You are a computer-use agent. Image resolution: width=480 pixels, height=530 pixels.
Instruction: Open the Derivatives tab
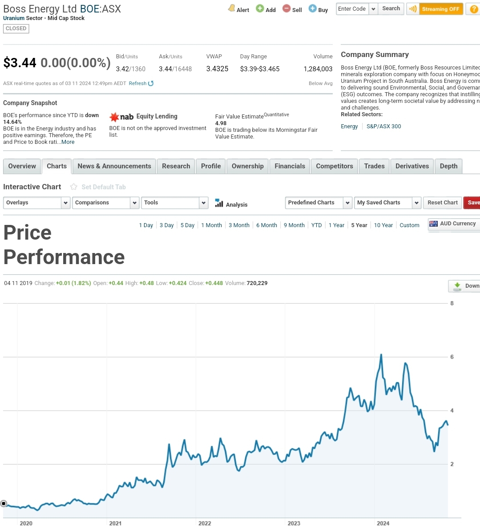pos(412,166)
